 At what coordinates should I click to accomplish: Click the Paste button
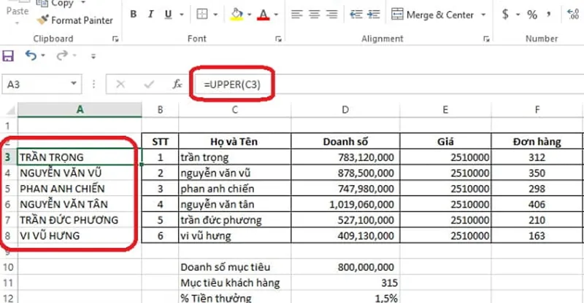(x=17, y=12)
